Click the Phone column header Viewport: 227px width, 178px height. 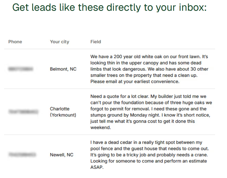[15, 42]
